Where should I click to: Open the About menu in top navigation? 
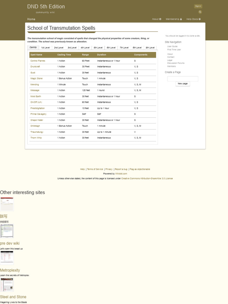(156, 19)
